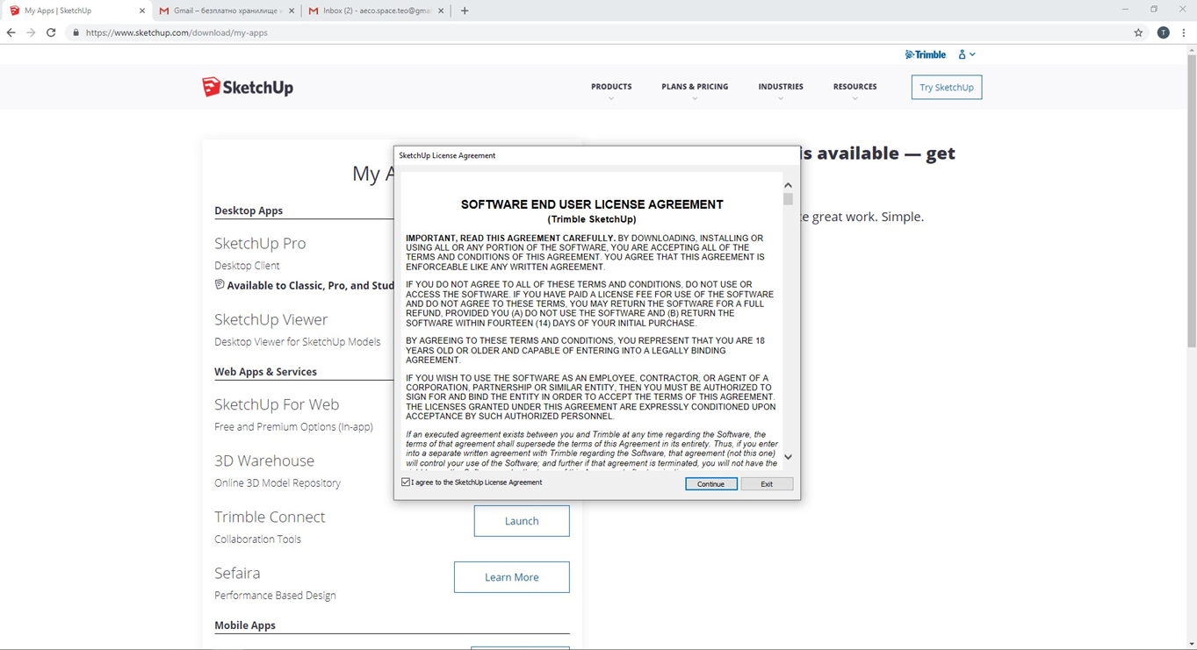Click the SketchUp logo in header
Screen dimensions: 1197x650
(248, 87)
